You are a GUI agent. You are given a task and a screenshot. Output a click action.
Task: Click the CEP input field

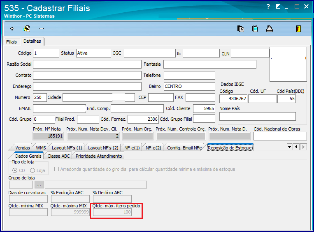[161, 97]
